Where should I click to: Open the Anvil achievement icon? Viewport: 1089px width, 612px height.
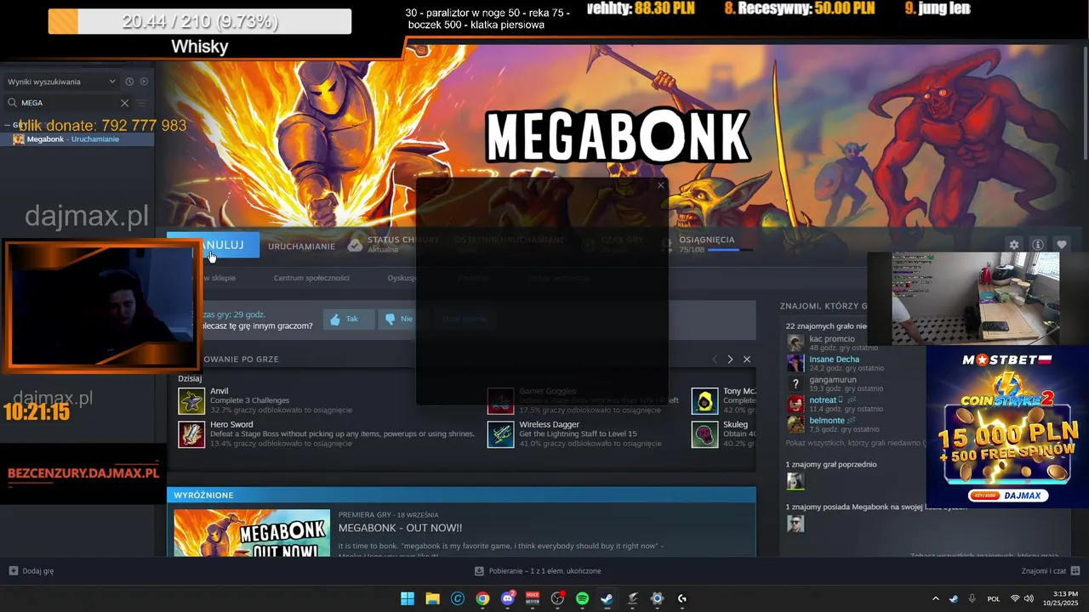(191, 400)
